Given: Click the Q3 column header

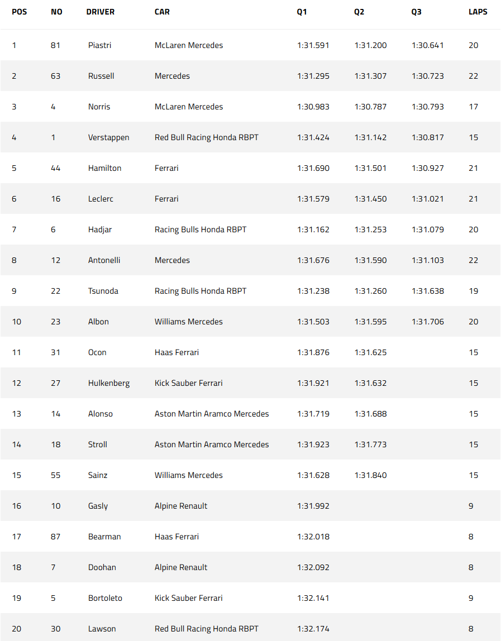Looking at the screenshot, I should click(x=416, y=12).
